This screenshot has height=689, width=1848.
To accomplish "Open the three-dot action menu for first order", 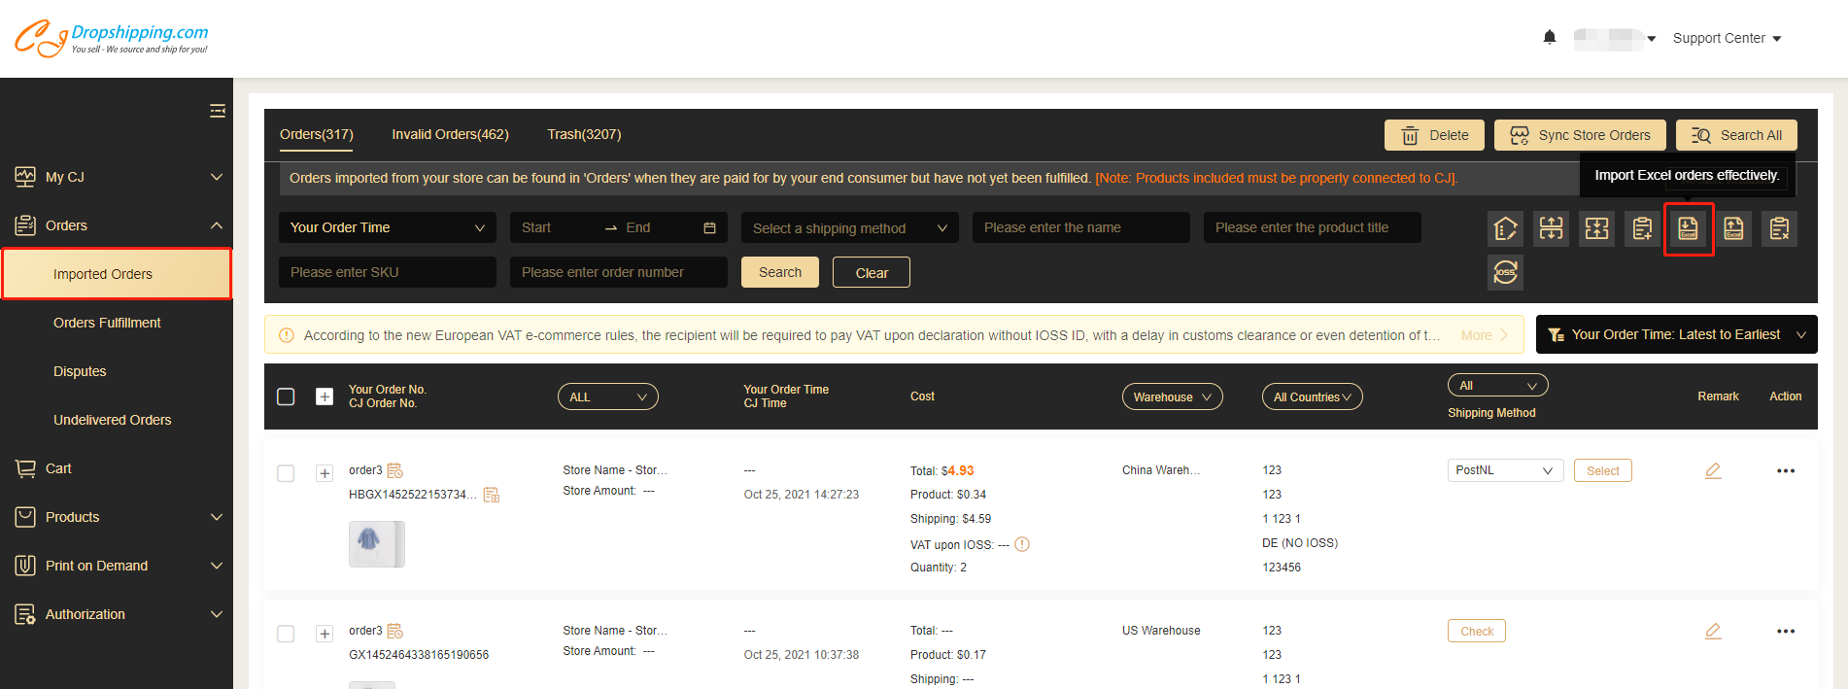I will (1785, 471).
